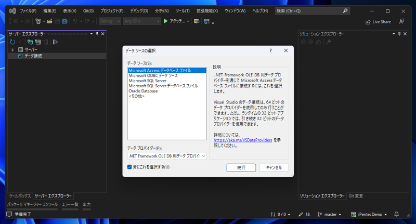Viewport: 416px width, 224px height.
Task: Pin the Server Explorer panel
Action: (x=97, y=34)
